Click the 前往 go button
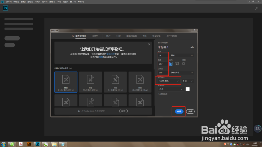The image size is (262, 147). pyautogui.click(x=123, y=111)
